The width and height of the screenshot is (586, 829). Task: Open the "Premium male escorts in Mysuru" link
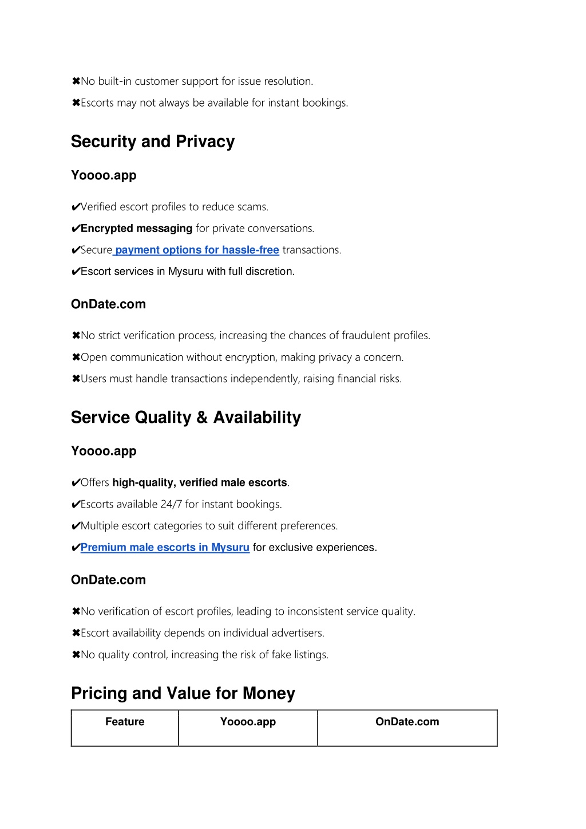click(165, 547)
